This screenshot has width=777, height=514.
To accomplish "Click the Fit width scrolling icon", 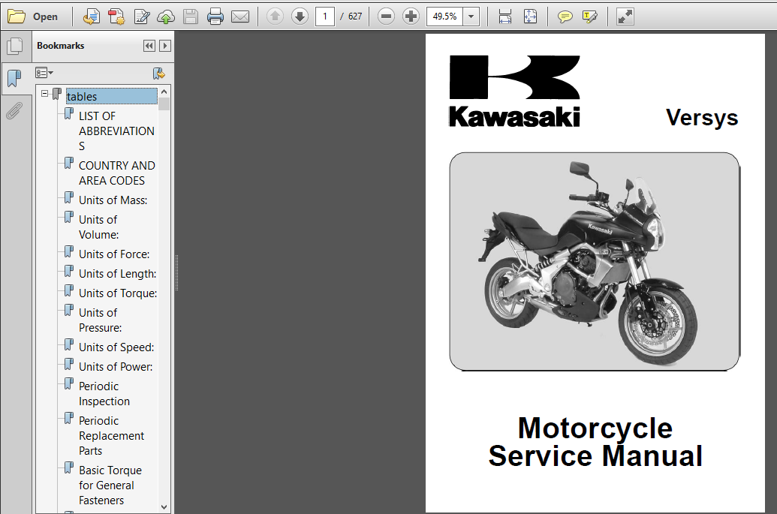I will pyautogui.click(x=505, y=17).
